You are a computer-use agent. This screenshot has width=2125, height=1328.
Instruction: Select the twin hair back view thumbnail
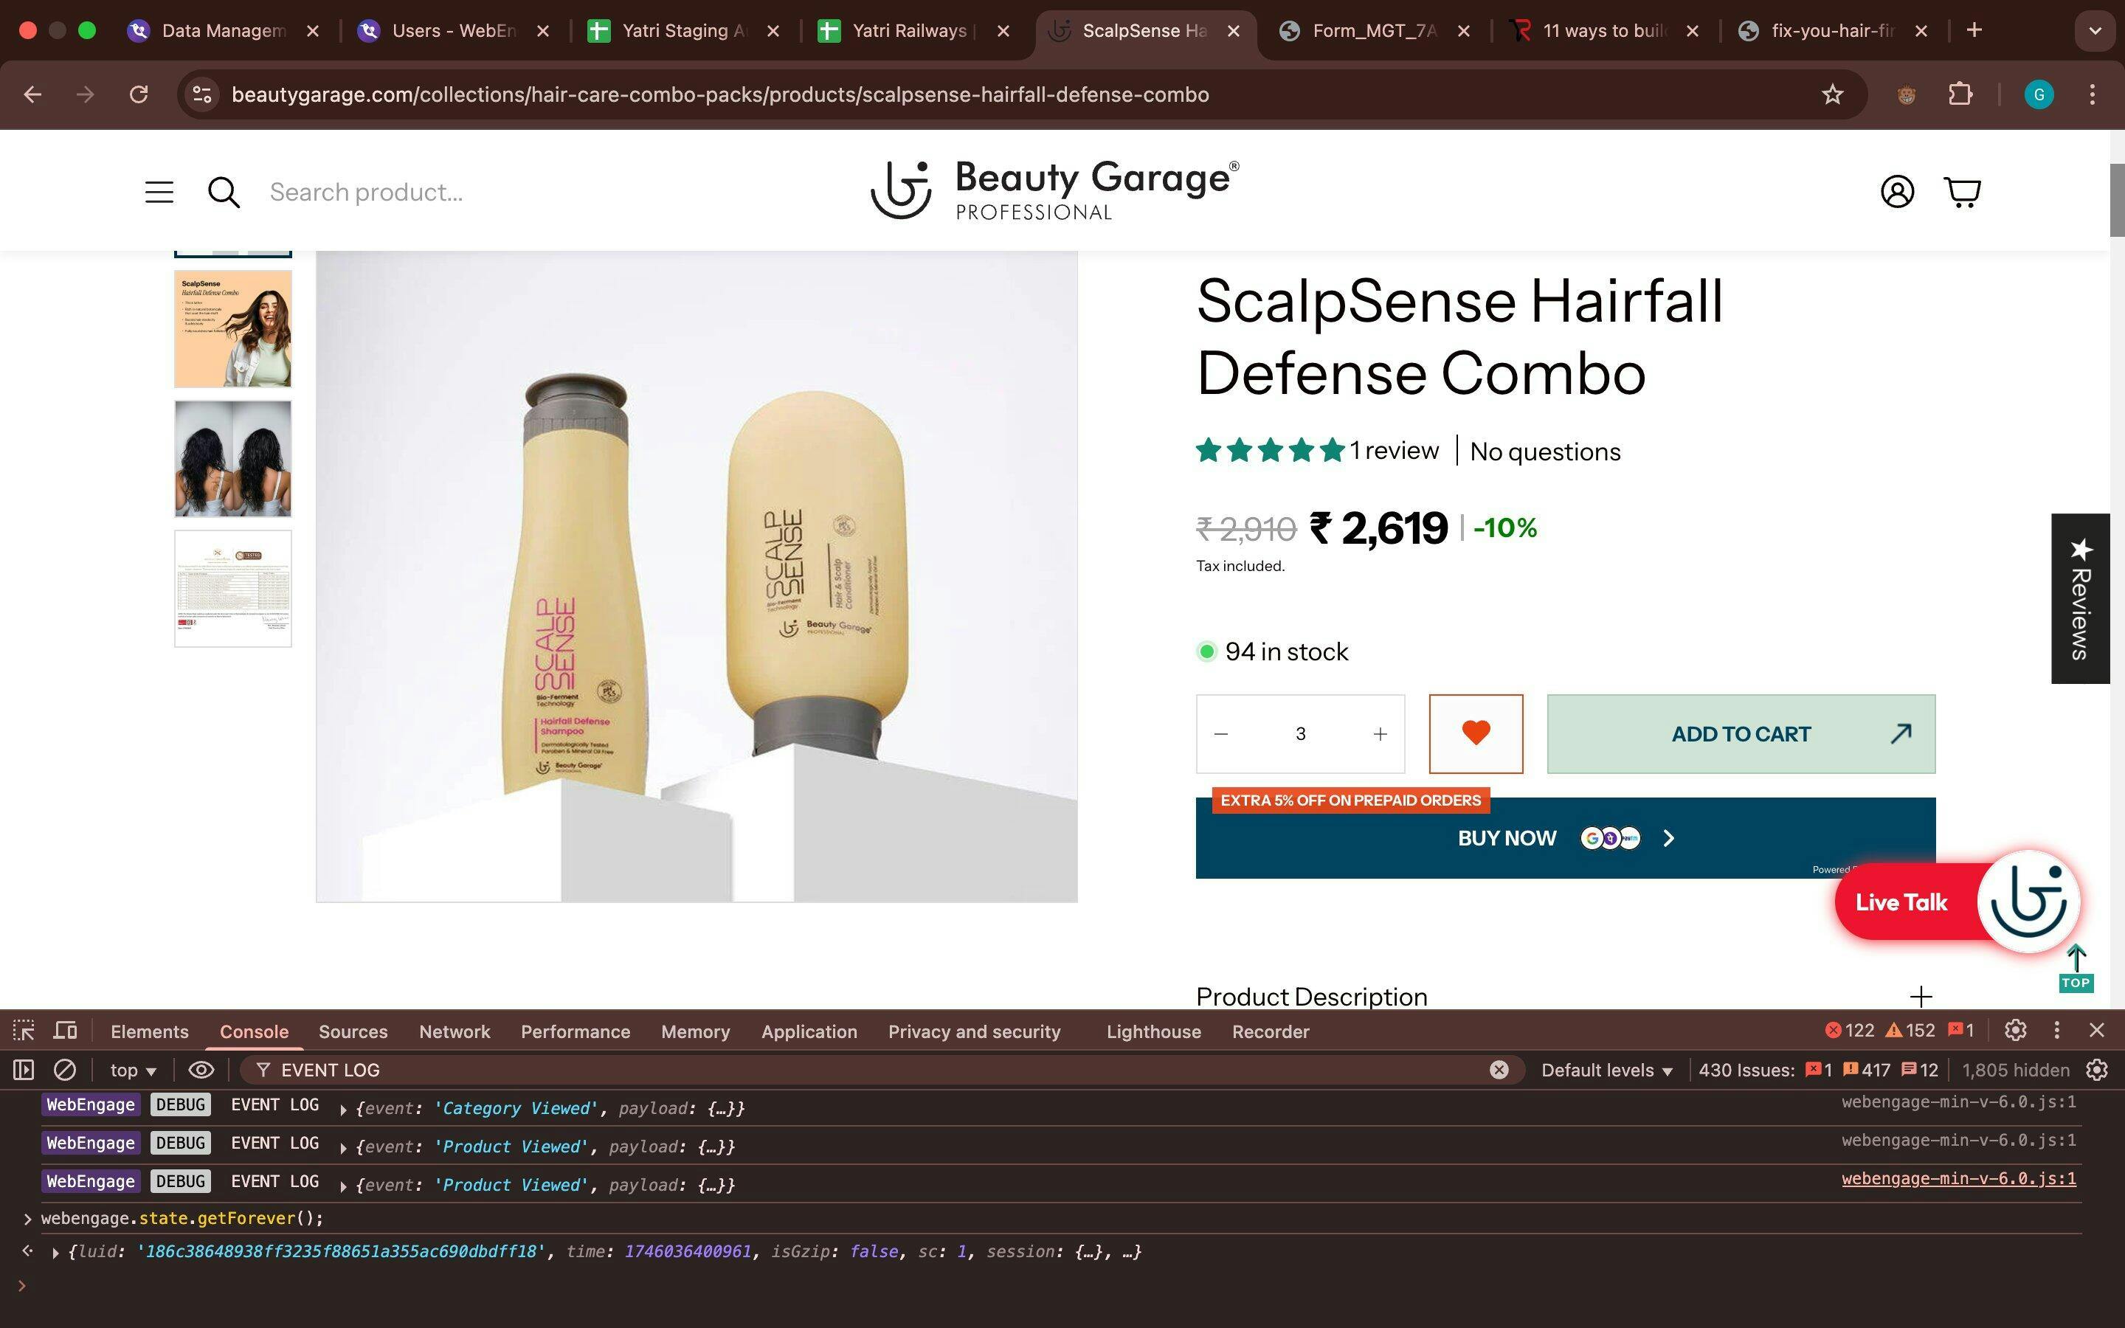click(232, 458)
